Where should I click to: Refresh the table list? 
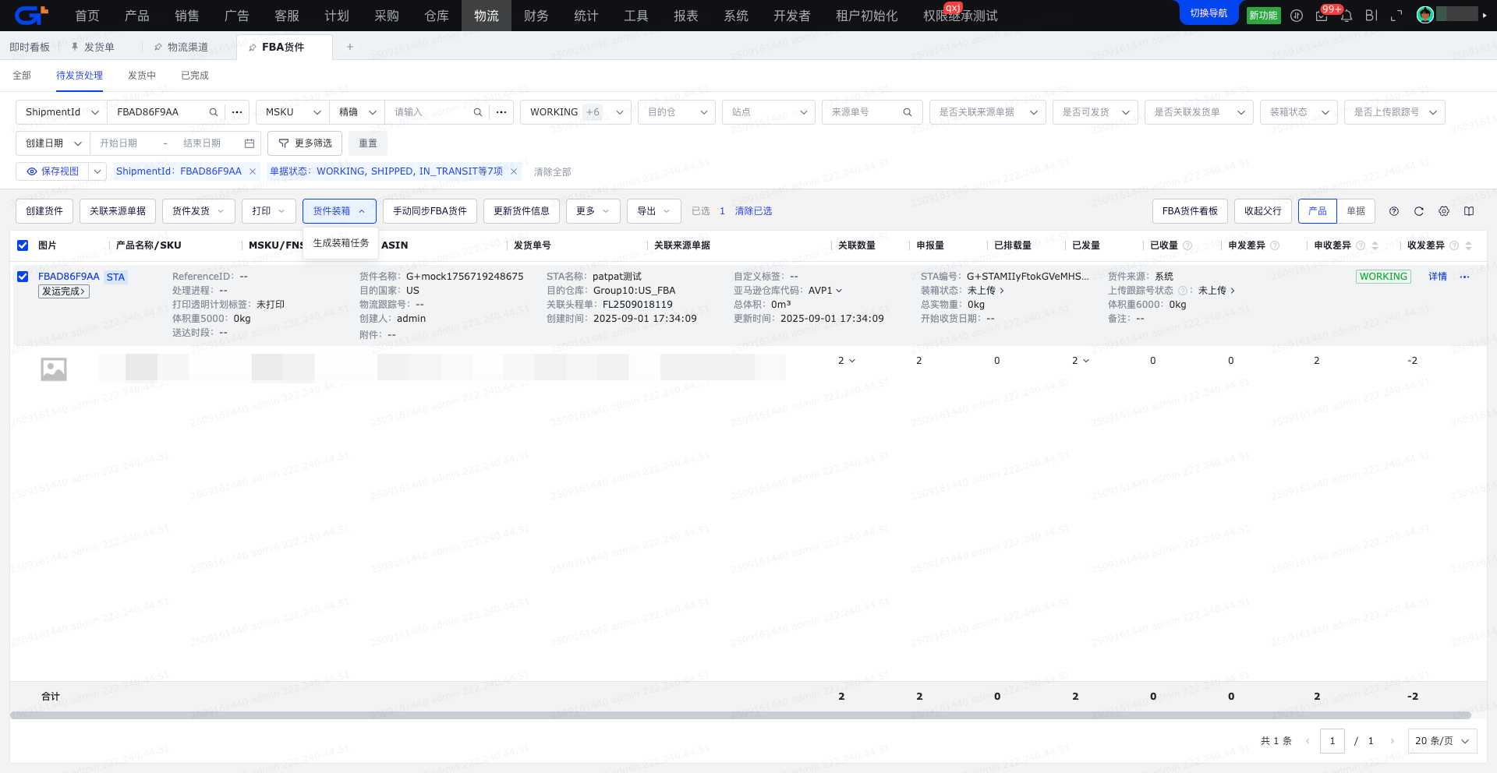coord(1419,211)
